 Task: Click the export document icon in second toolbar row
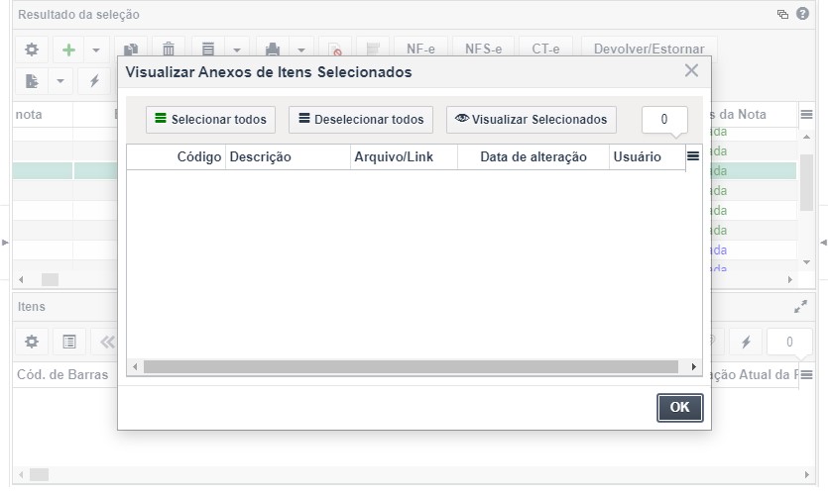point(32,81)
